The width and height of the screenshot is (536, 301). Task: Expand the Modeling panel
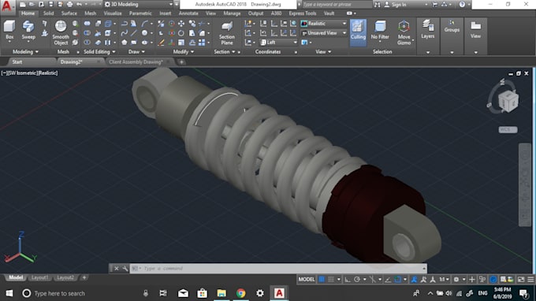click(x=25, y=52)
